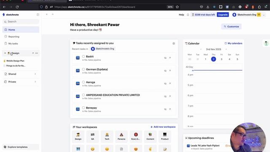Go to next calendar week
The image size is (270, 152).
(x=226, y=49)
